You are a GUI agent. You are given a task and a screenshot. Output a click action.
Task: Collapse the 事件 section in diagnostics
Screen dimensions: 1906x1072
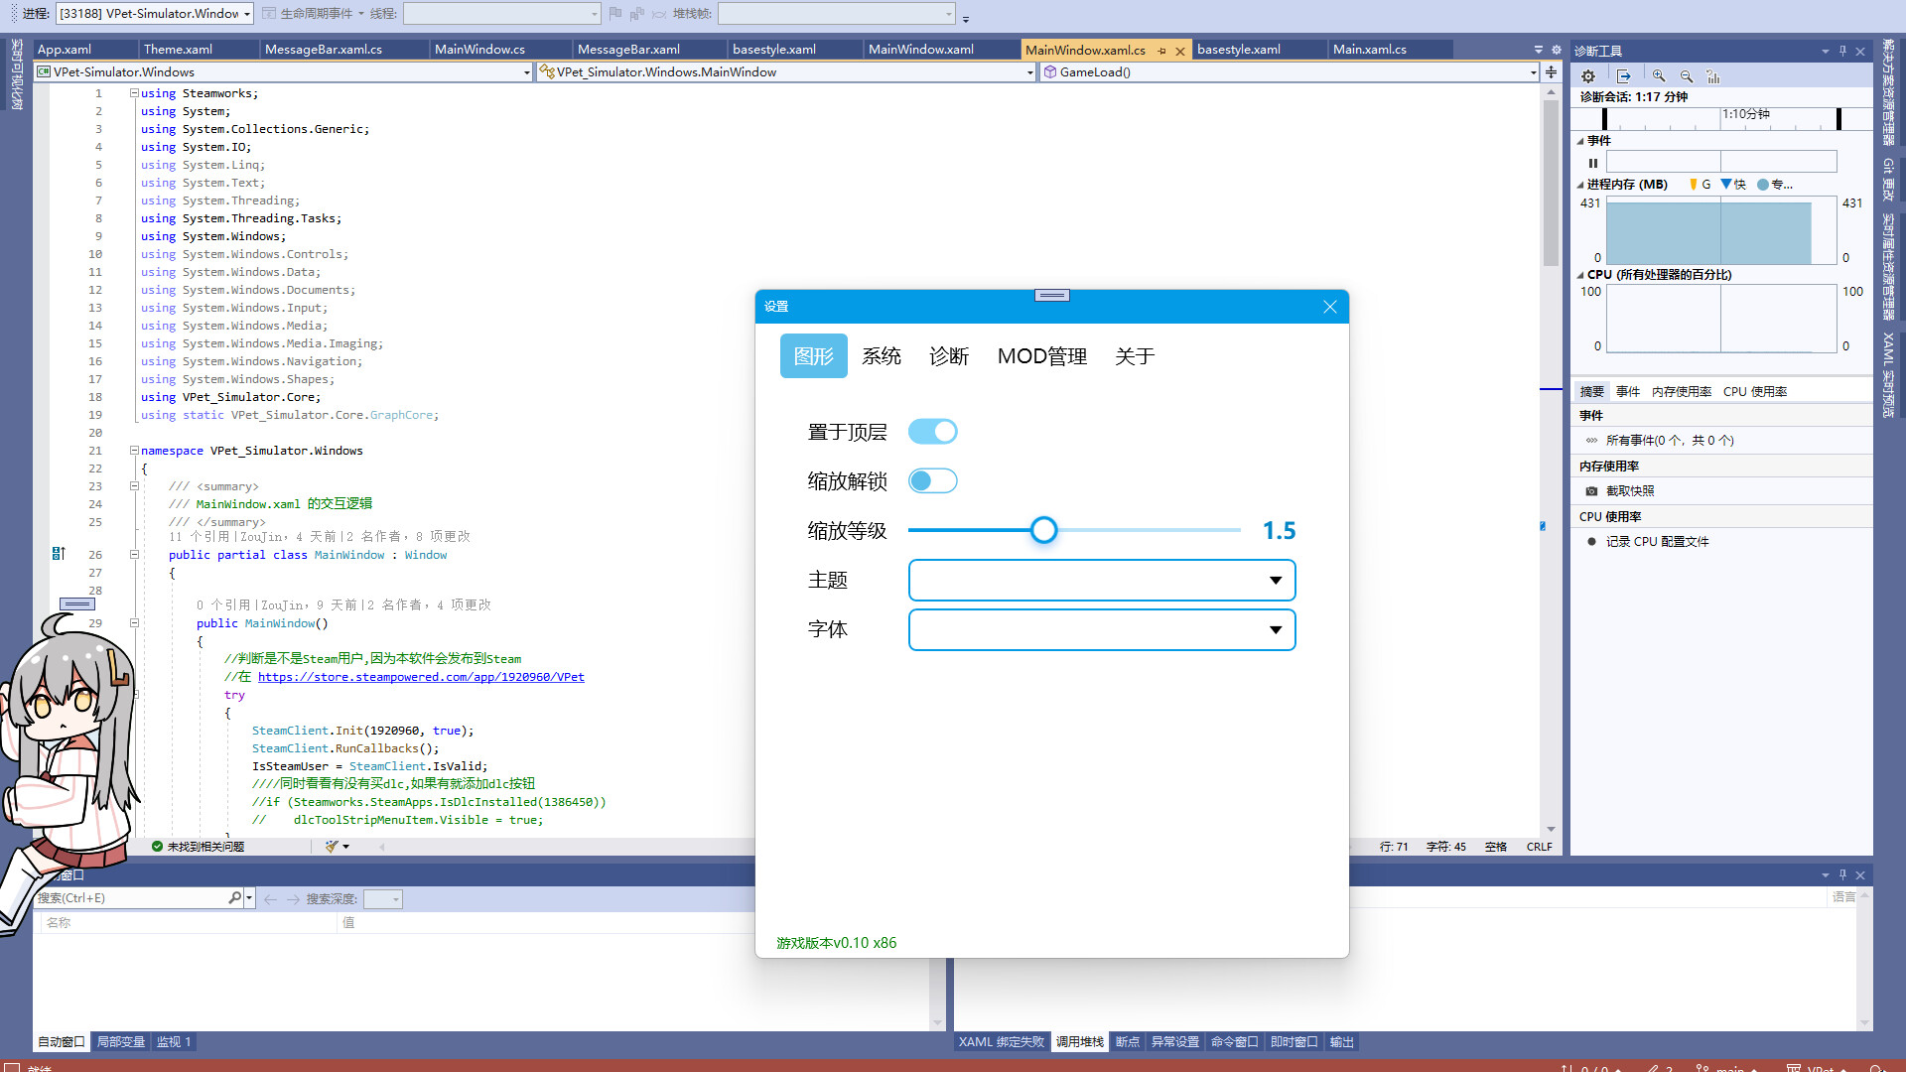coord(1580,141)
